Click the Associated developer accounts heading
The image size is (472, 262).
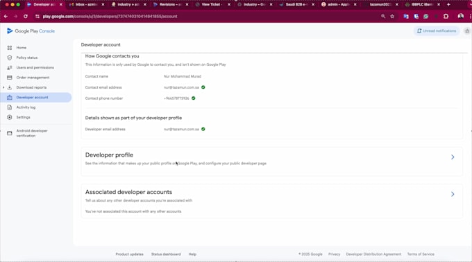pyautogui.click(x=128, y=192)
